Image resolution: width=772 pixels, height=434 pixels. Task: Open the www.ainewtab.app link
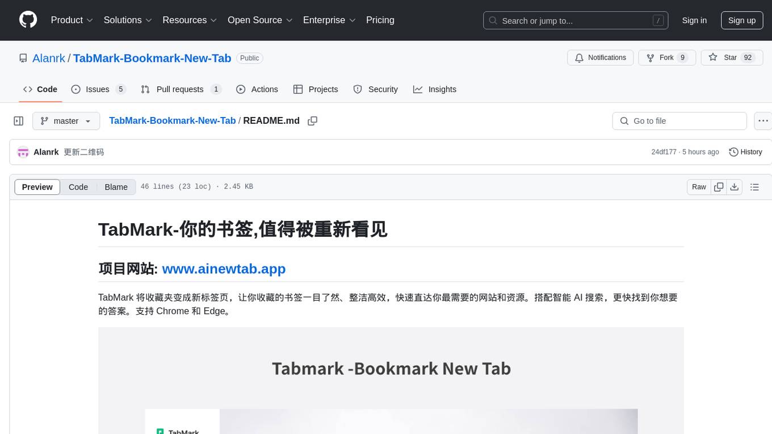click(224, 269)
